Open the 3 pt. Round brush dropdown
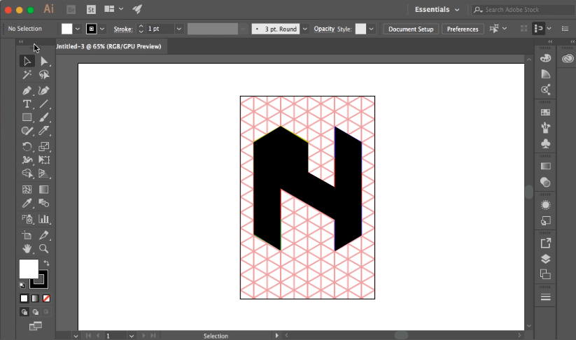 (305, 29)
